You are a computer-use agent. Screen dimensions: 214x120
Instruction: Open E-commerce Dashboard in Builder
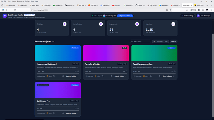[x=72, y=76]
